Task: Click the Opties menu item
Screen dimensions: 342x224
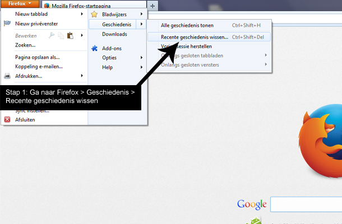Action: [109, 58]
